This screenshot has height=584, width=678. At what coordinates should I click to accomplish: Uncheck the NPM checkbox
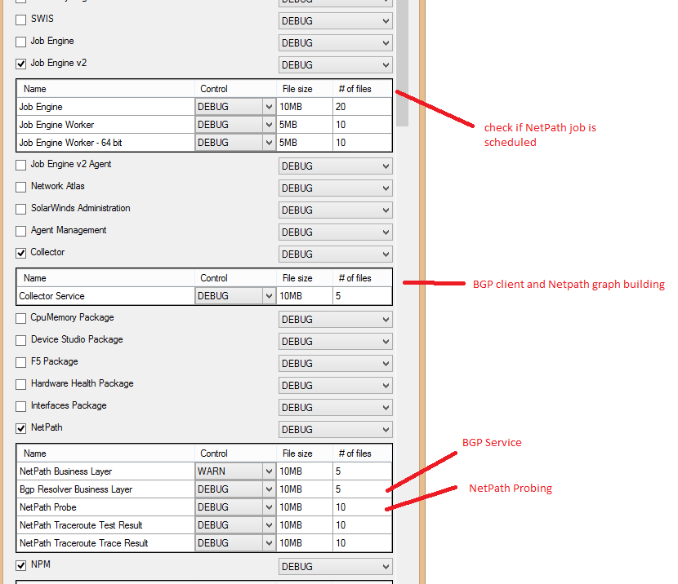(x=20, y=565)
